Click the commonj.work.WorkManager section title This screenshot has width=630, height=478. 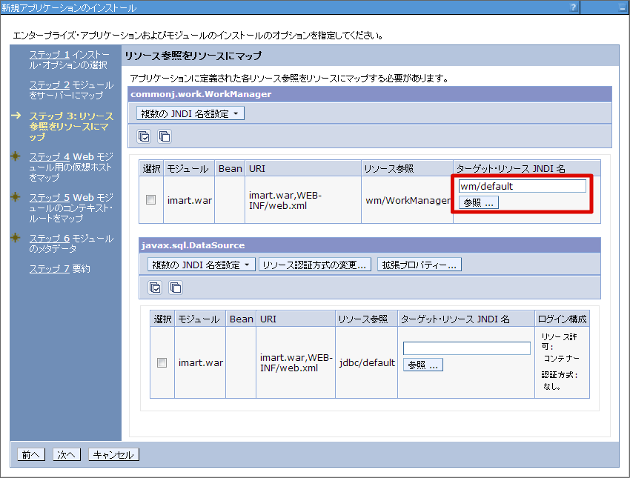tap(201, 94)
